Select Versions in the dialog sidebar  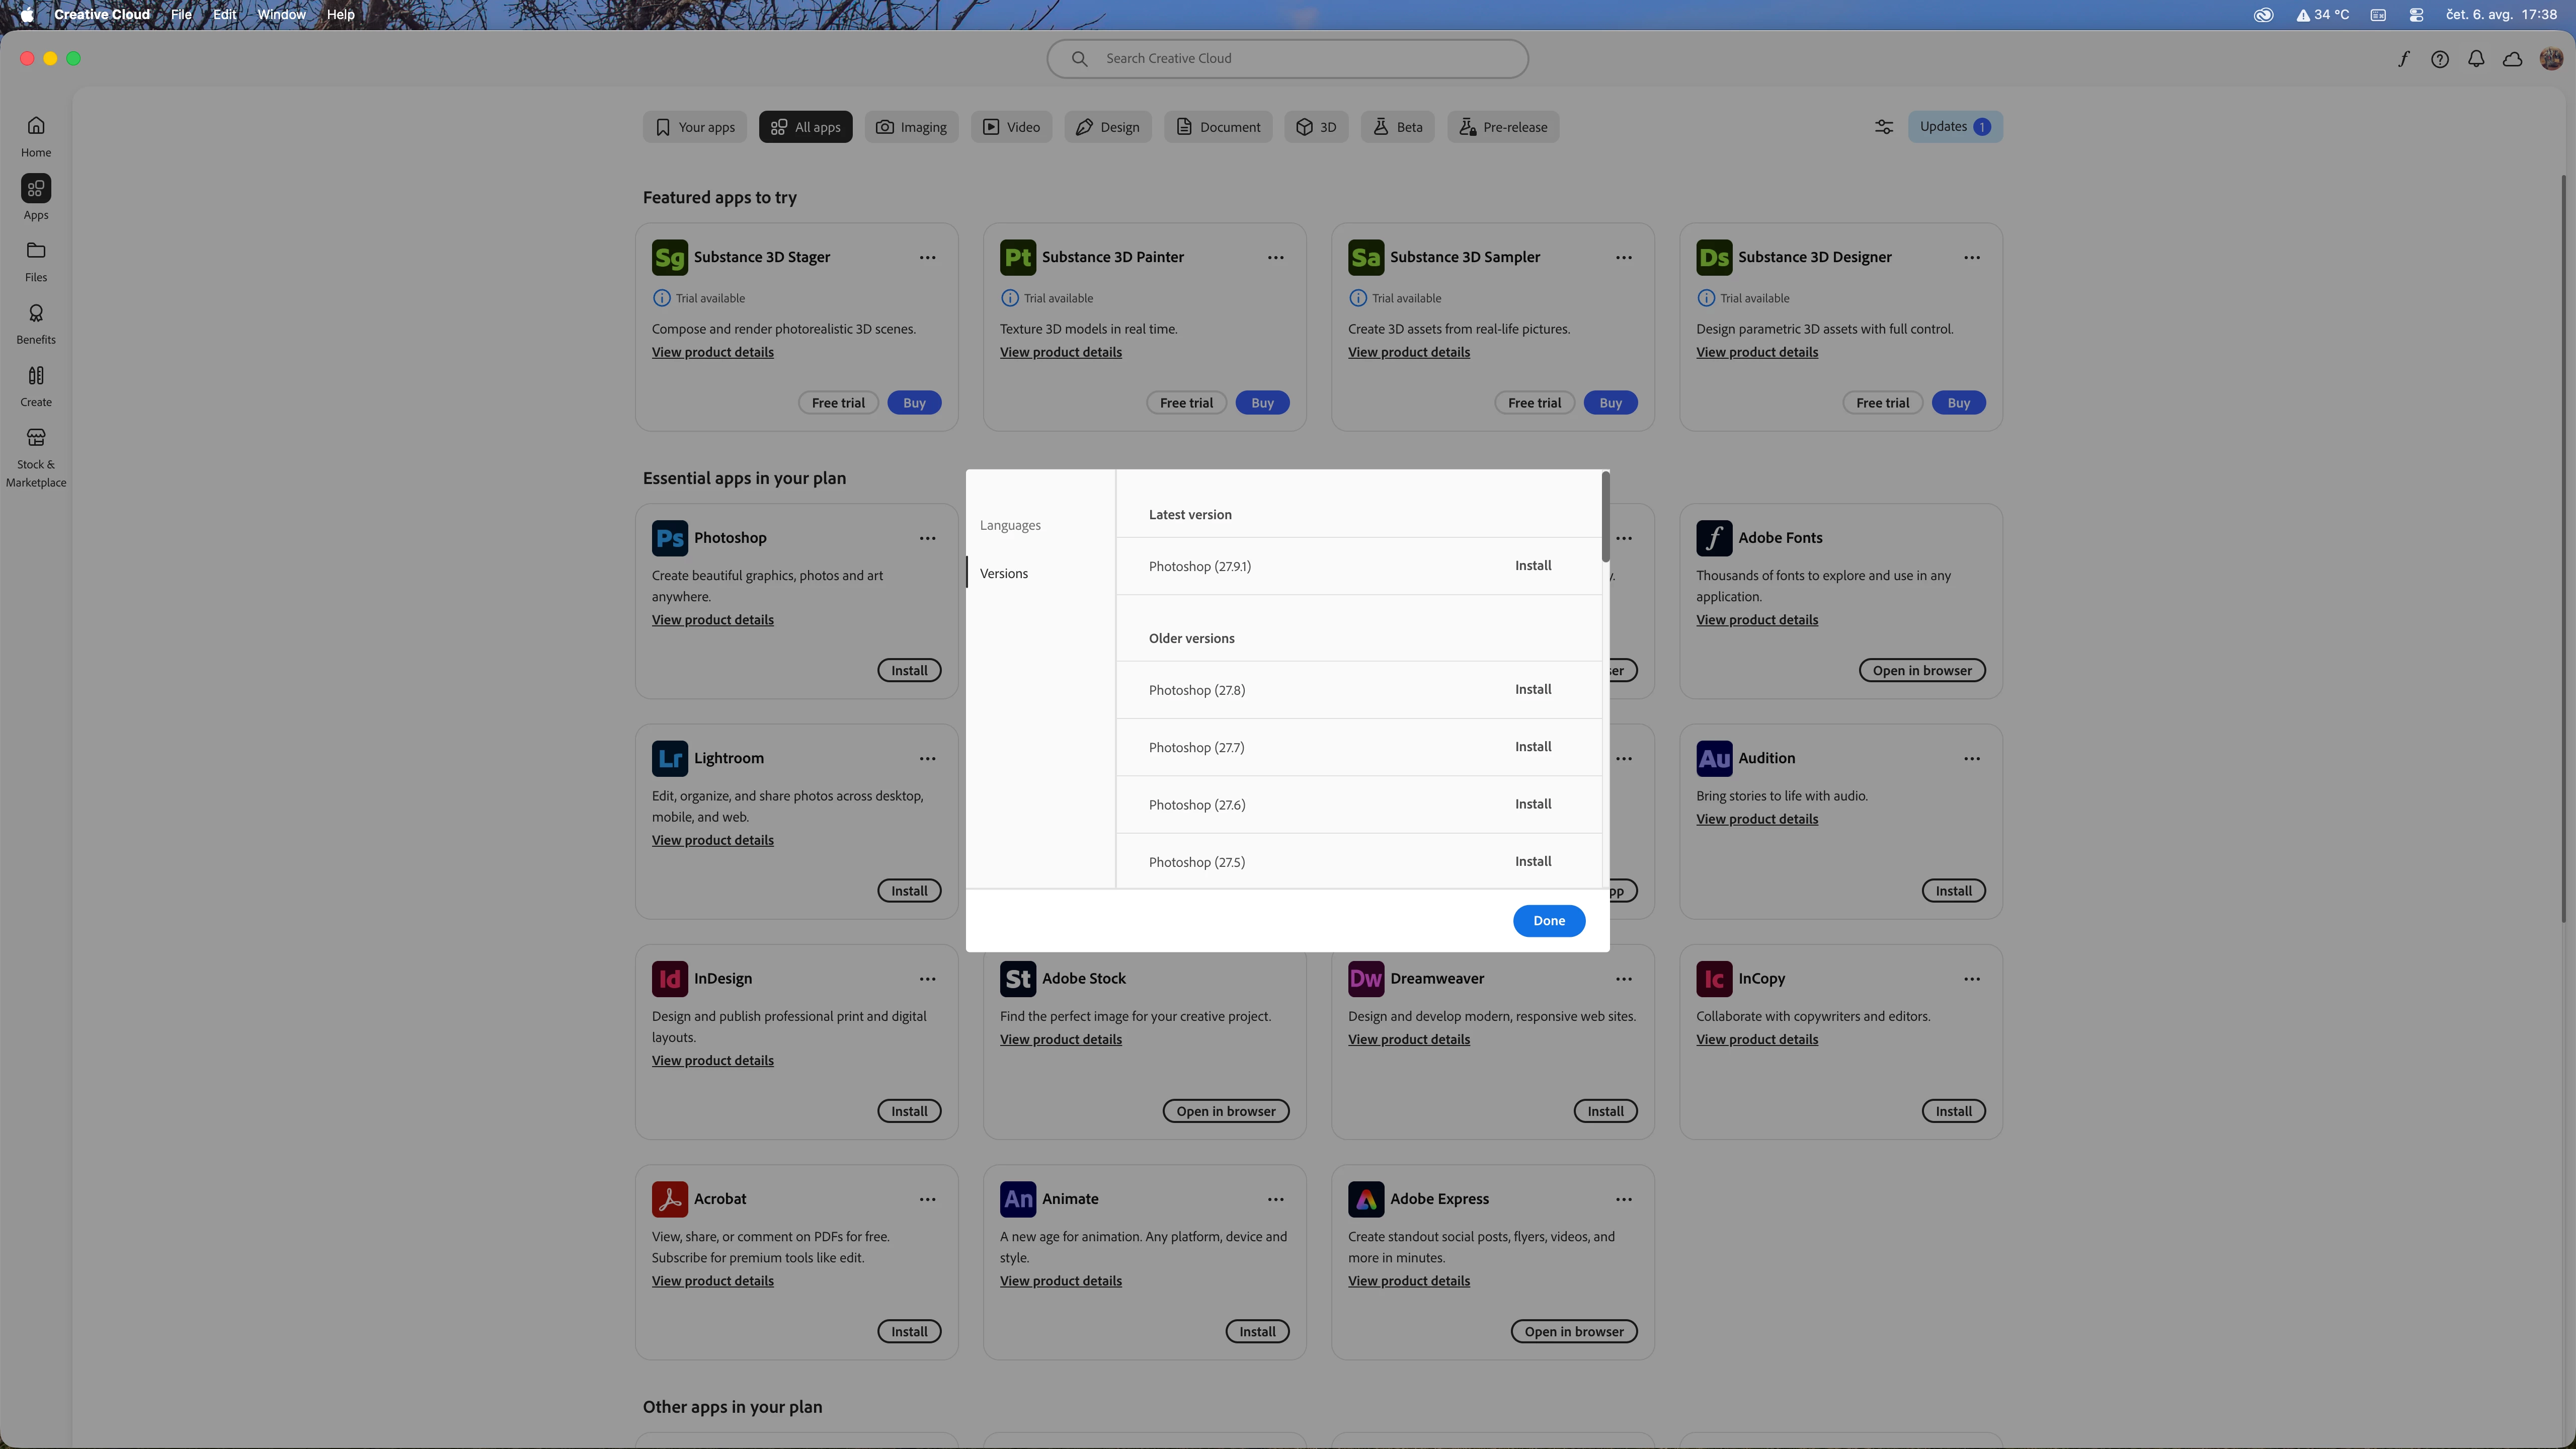1004,573
